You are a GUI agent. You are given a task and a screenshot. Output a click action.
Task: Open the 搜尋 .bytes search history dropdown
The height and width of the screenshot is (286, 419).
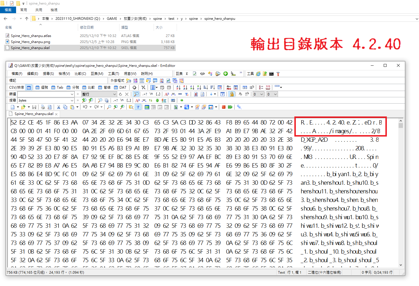[72, 101]
